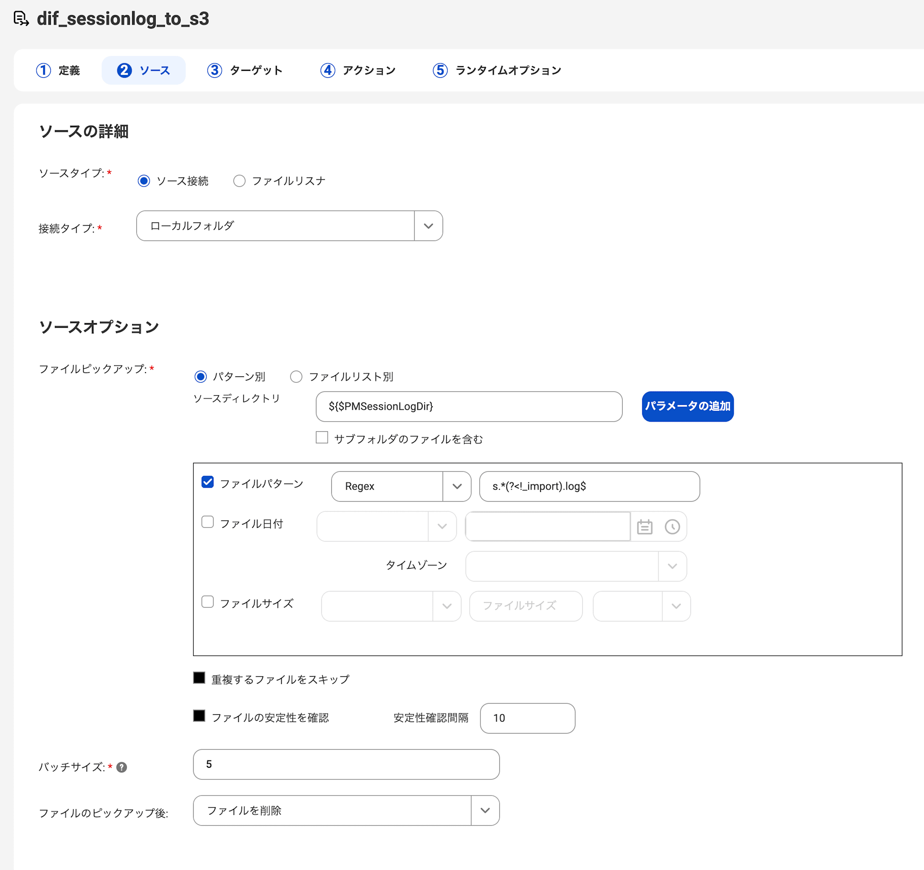Click the ファイルピックアップ label

pyautogui.click(x=93, y=369)
